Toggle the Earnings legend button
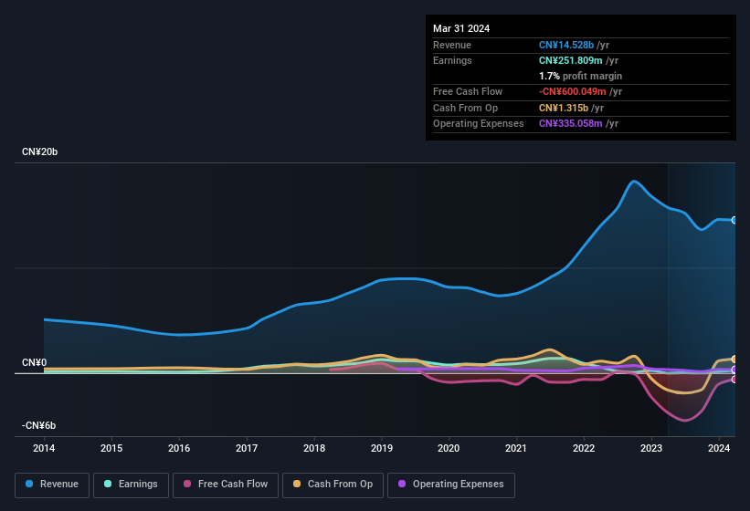The image size is (750, 511). [131, 485]
